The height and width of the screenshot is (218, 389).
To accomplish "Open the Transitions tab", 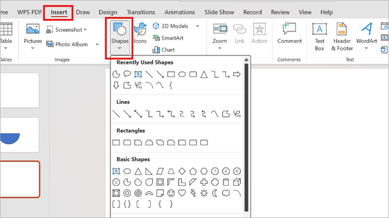I will (x=141, y=12).
